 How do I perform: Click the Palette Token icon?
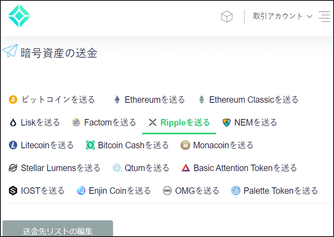tap(236, 191)
